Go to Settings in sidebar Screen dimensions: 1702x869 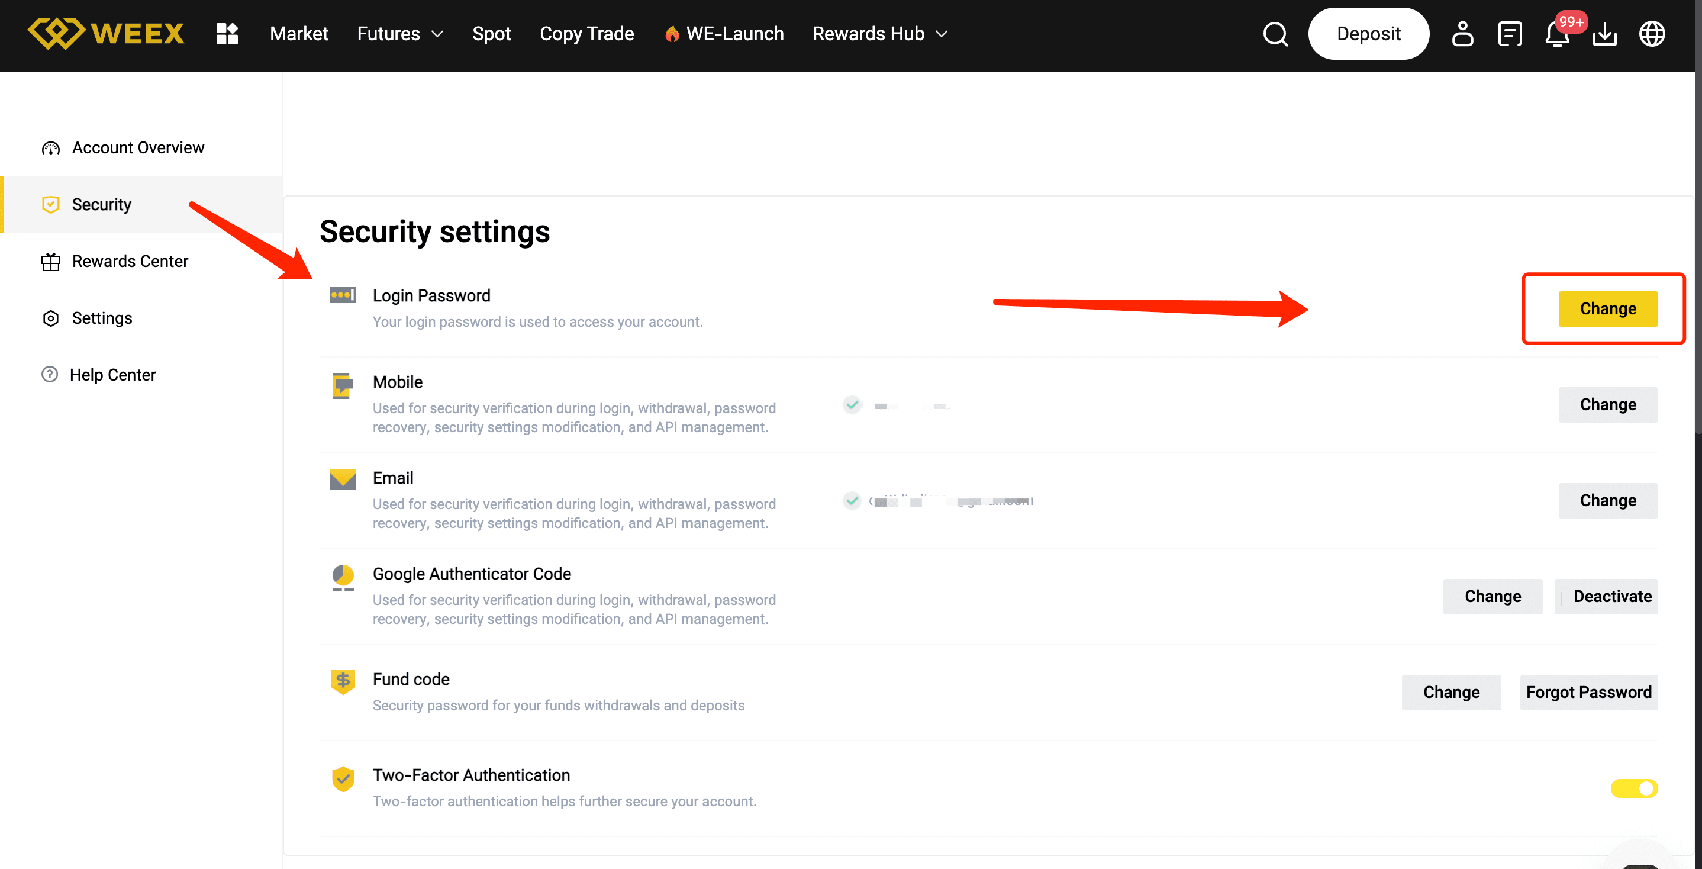click(102, 318)
